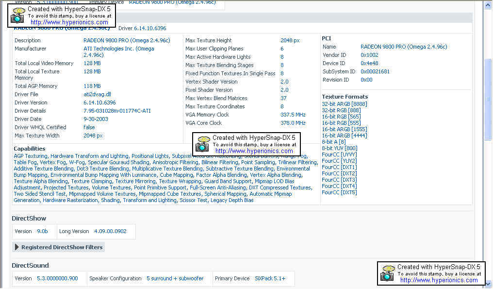Select the 32-bit ARGB [8888] texture format
This screenshot has height=289, width=493.
[344, 104]
